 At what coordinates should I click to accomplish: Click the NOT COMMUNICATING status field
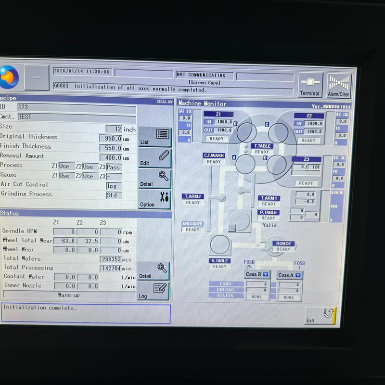[x=205, y=75]
